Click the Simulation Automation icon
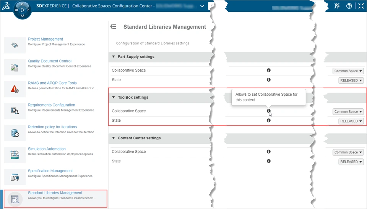The width and height of the screenshot is (367, 209). pyautogui.click(x=15, y=155)
